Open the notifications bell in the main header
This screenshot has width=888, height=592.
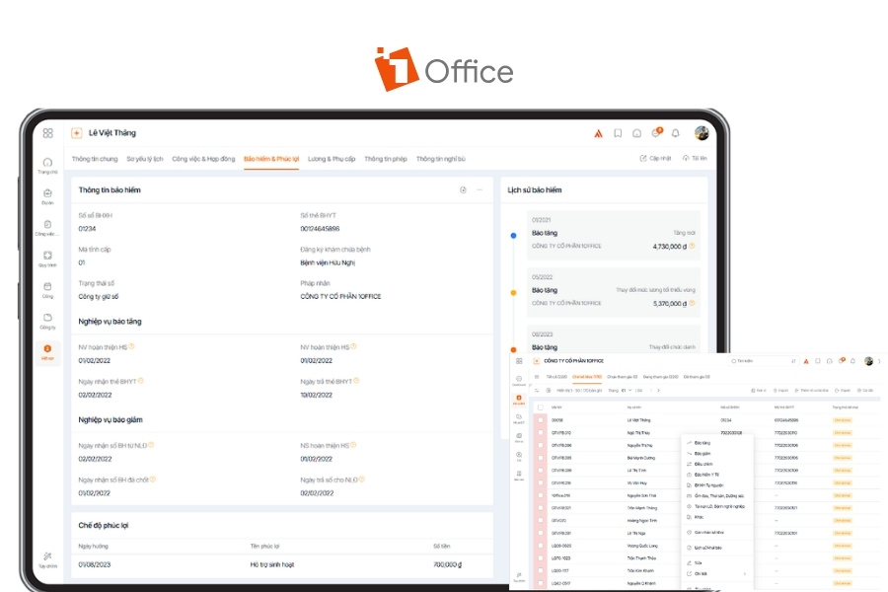[675, 133]
